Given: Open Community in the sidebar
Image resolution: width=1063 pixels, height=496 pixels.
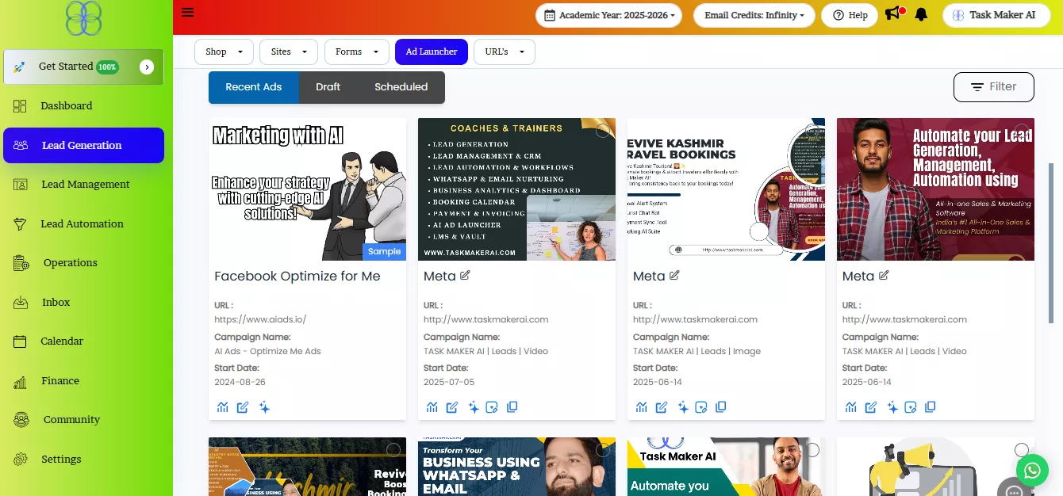Looking at the screenshot, I should point(71,420).
